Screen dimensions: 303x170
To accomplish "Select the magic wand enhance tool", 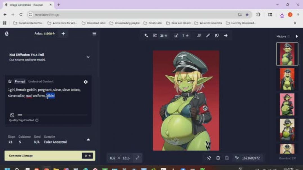I will 199,35.
